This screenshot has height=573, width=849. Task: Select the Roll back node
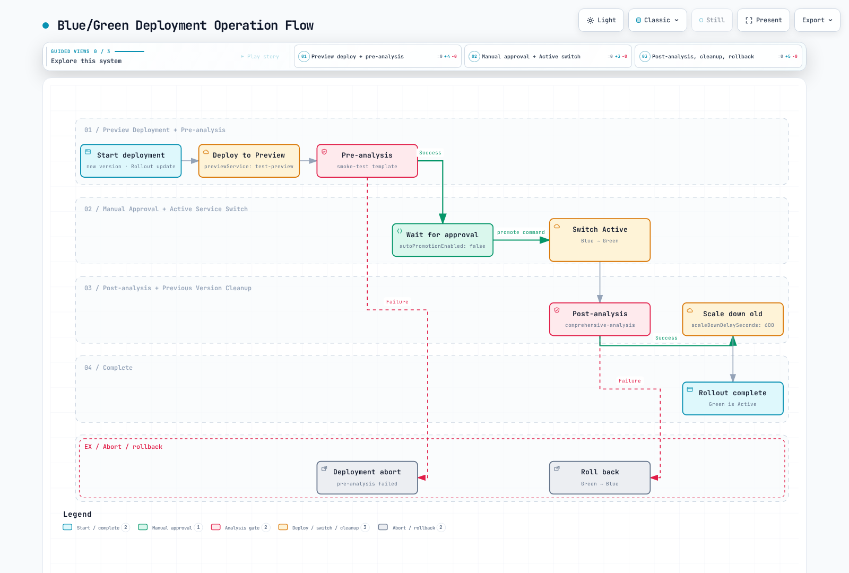pyautogui.click(x=600, y=477)
